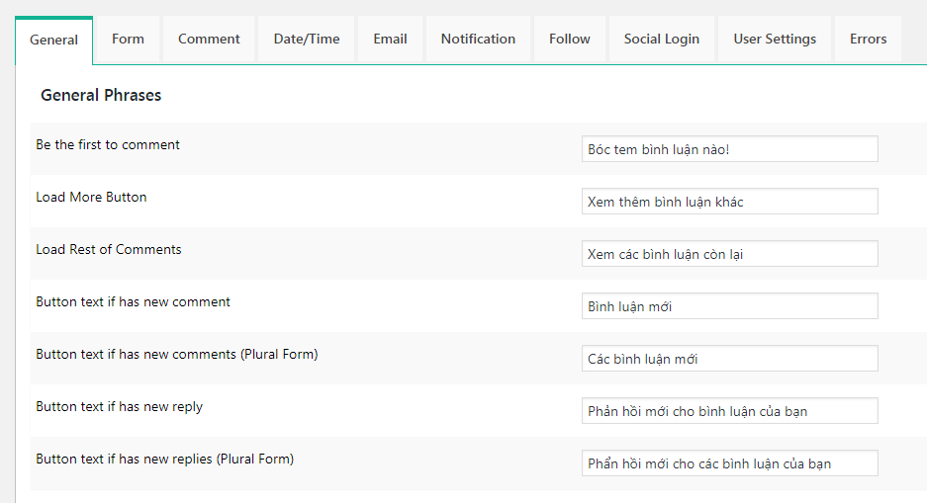Screen dimensions: 927x503
Task: Go to the Follow tab
Action: (569, 40)
